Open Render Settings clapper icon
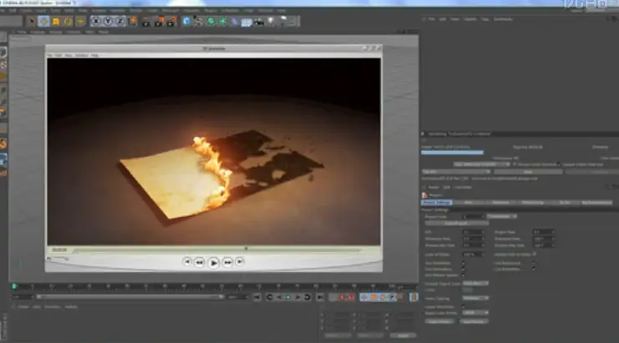This screenshot has width=619, height=343. (x=171, y=22)
